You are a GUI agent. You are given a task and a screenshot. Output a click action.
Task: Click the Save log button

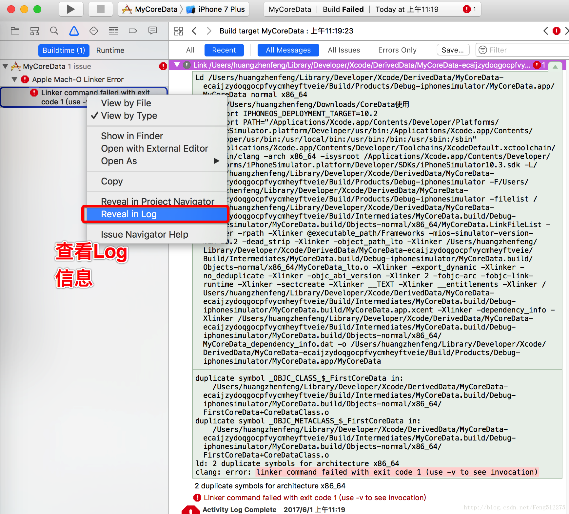[x=453, y=50]
